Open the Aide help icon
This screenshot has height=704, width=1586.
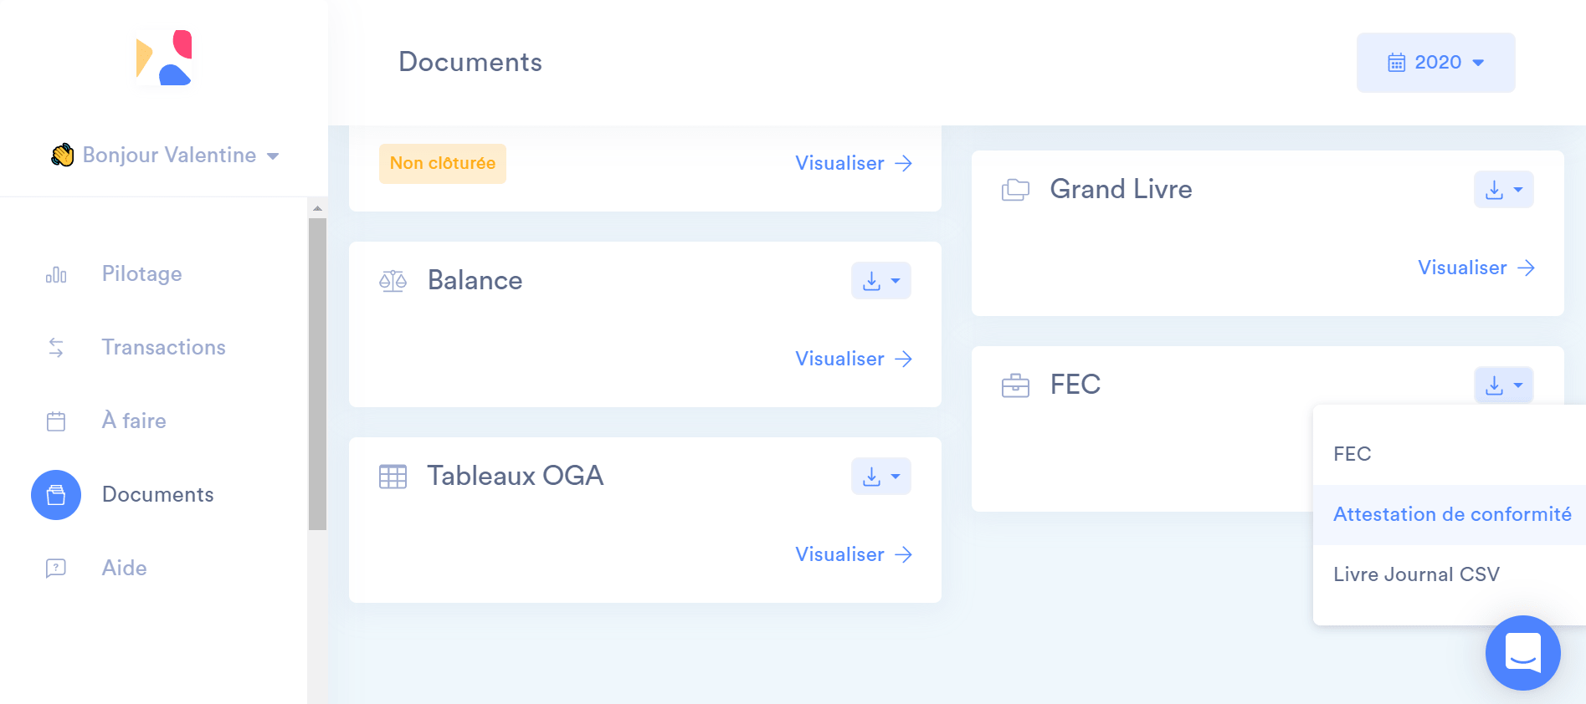tap(56, 569)
